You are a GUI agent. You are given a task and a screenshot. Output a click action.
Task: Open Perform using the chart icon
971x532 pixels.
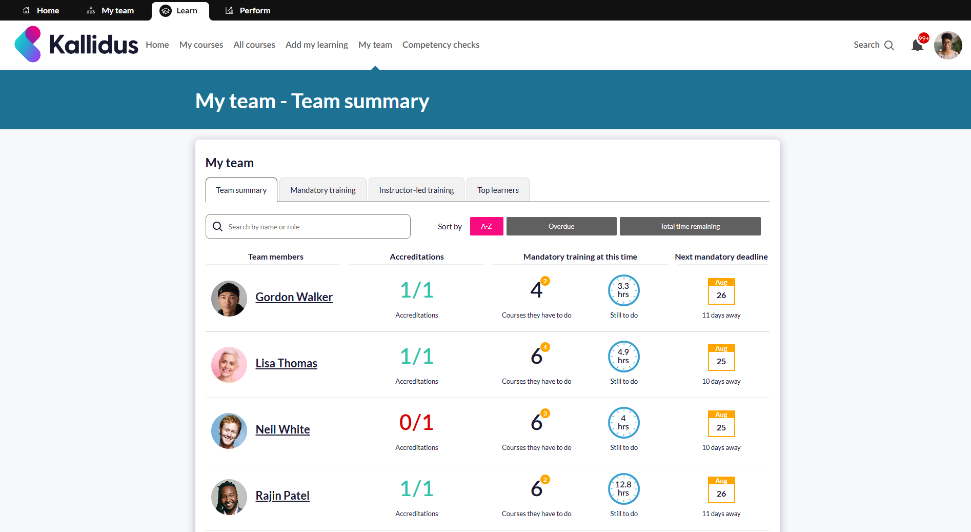click(229, 10)
